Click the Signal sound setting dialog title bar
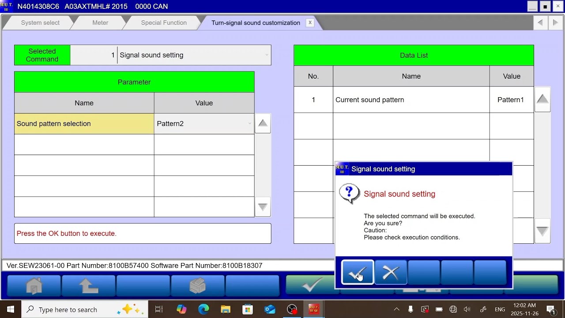Image resolution: width=565 pixels, height=318 pixels. tap(424, 169)
